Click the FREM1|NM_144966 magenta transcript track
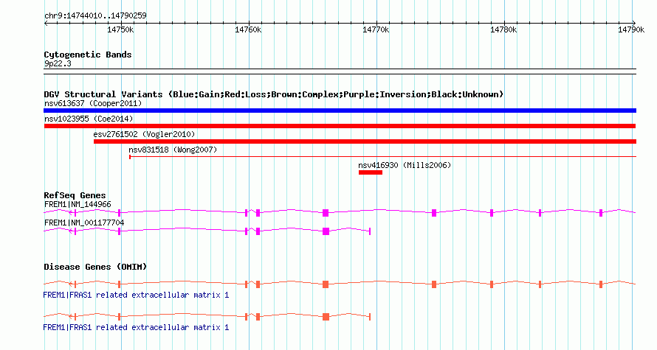 coord(340,212)
